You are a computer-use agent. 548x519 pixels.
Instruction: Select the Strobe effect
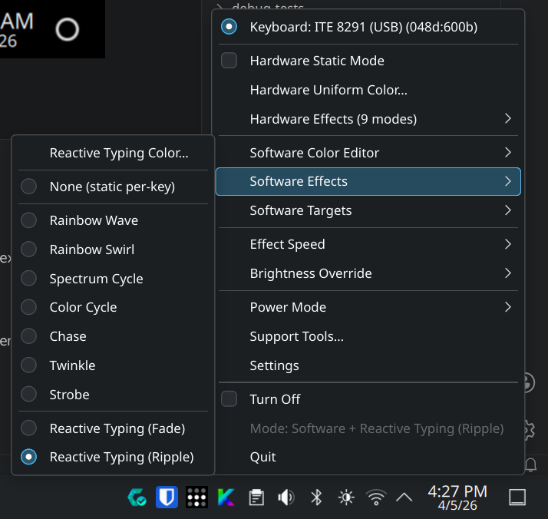click(113, 394)
